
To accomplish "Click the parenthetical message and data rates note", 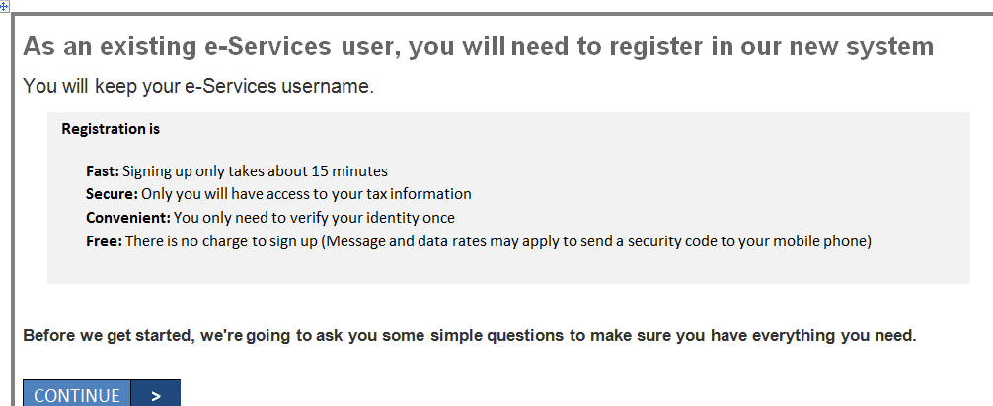I will pyautogui.click(x=597, y=241).
